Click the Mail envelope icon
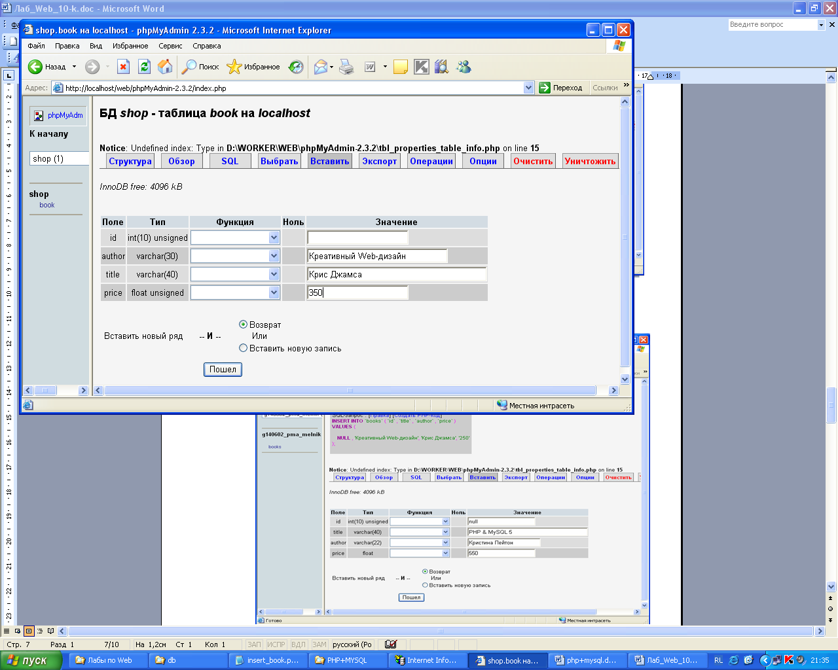Image resolution: width=838 pixels, height=670 pixels. coord(320,67)
